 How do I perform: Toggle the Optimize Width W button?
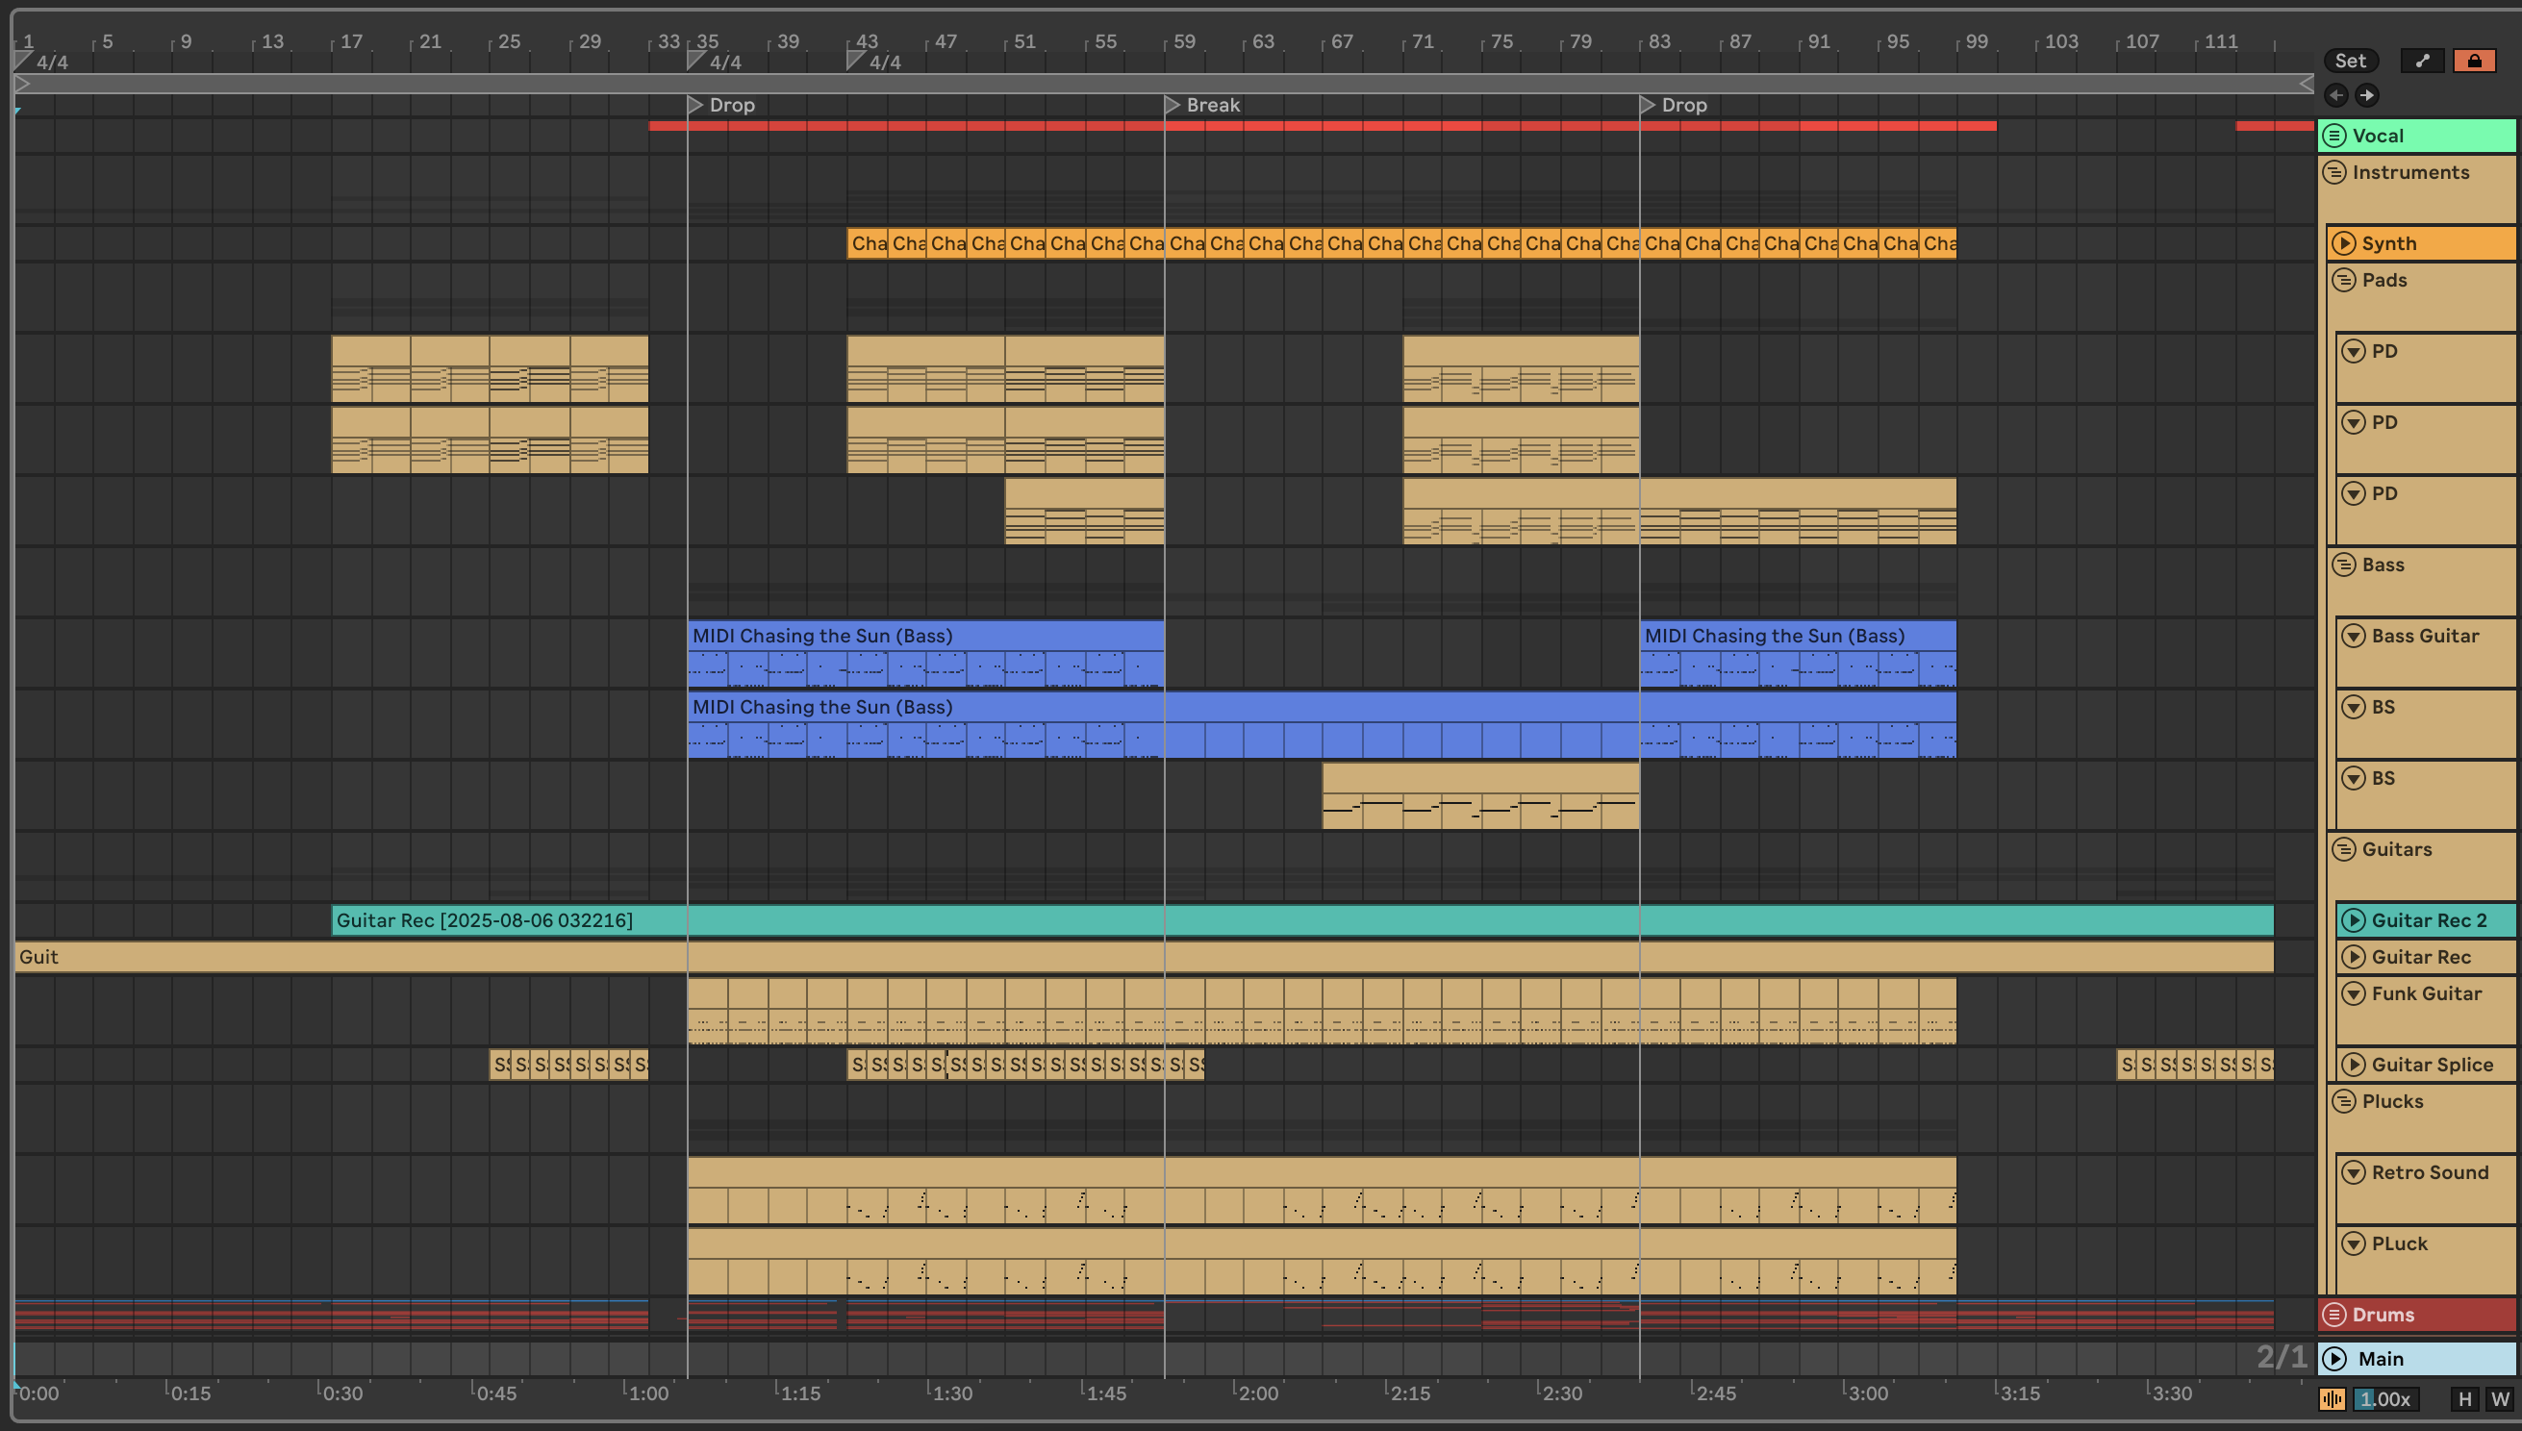2499,1398
